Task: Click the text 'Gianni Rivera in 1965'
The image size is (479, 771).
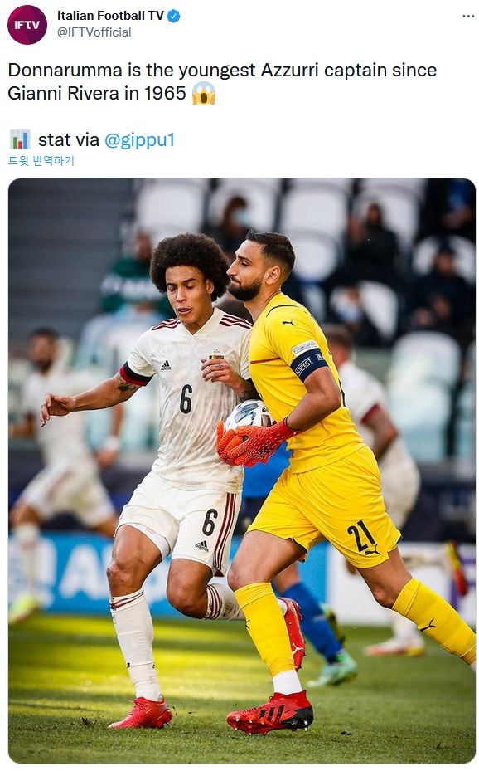Action: [x=97, y=94]
